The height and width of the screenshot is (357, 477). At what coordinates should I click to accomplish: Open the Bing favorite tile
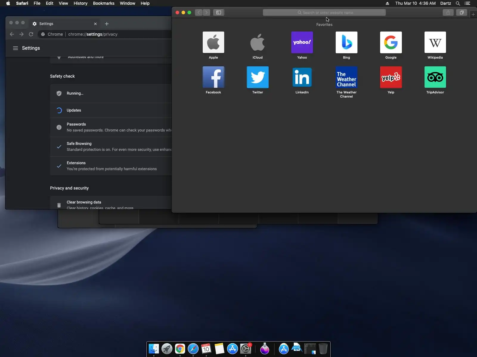[x=346, y=43]
